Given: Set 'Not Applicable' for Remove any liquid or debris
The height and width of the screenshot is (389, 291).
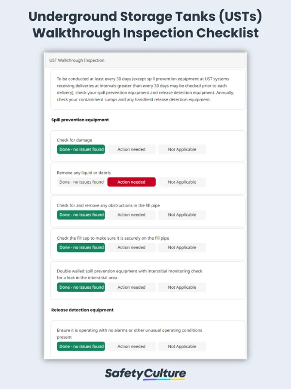Looking at the screenshot, I should click(x=182, y=182).
